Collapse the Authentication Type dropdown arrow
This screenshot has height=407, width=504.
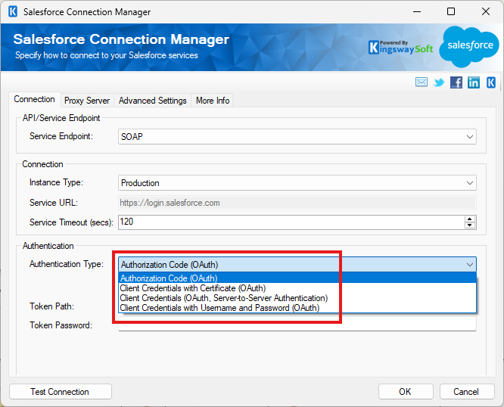[x=470, y=265]
